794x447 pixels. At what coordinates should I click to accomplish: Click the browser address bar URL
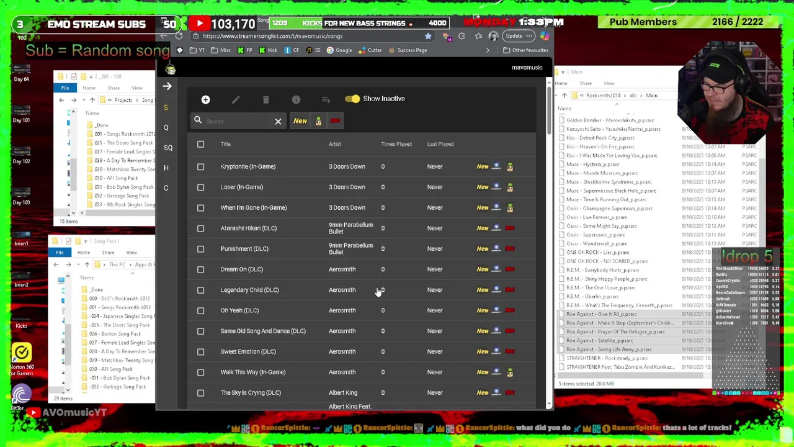tap(272, 36)
